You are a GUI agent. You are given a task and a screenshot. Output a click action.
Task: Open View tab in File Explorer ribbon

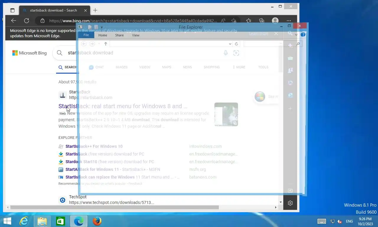pos(136,35)
